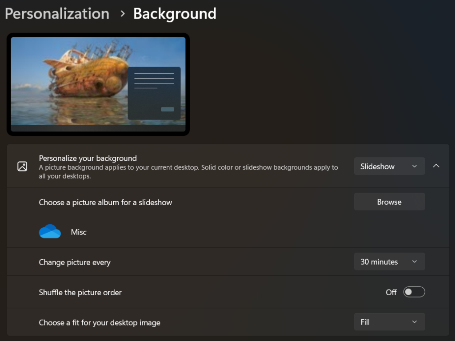Open the Fill desktop image fit dropdown
455x341 pixels.
pyautogui.click(x=389, y=322)
